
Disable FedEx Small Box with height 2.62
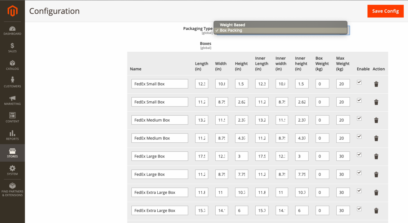pos(359,100)
